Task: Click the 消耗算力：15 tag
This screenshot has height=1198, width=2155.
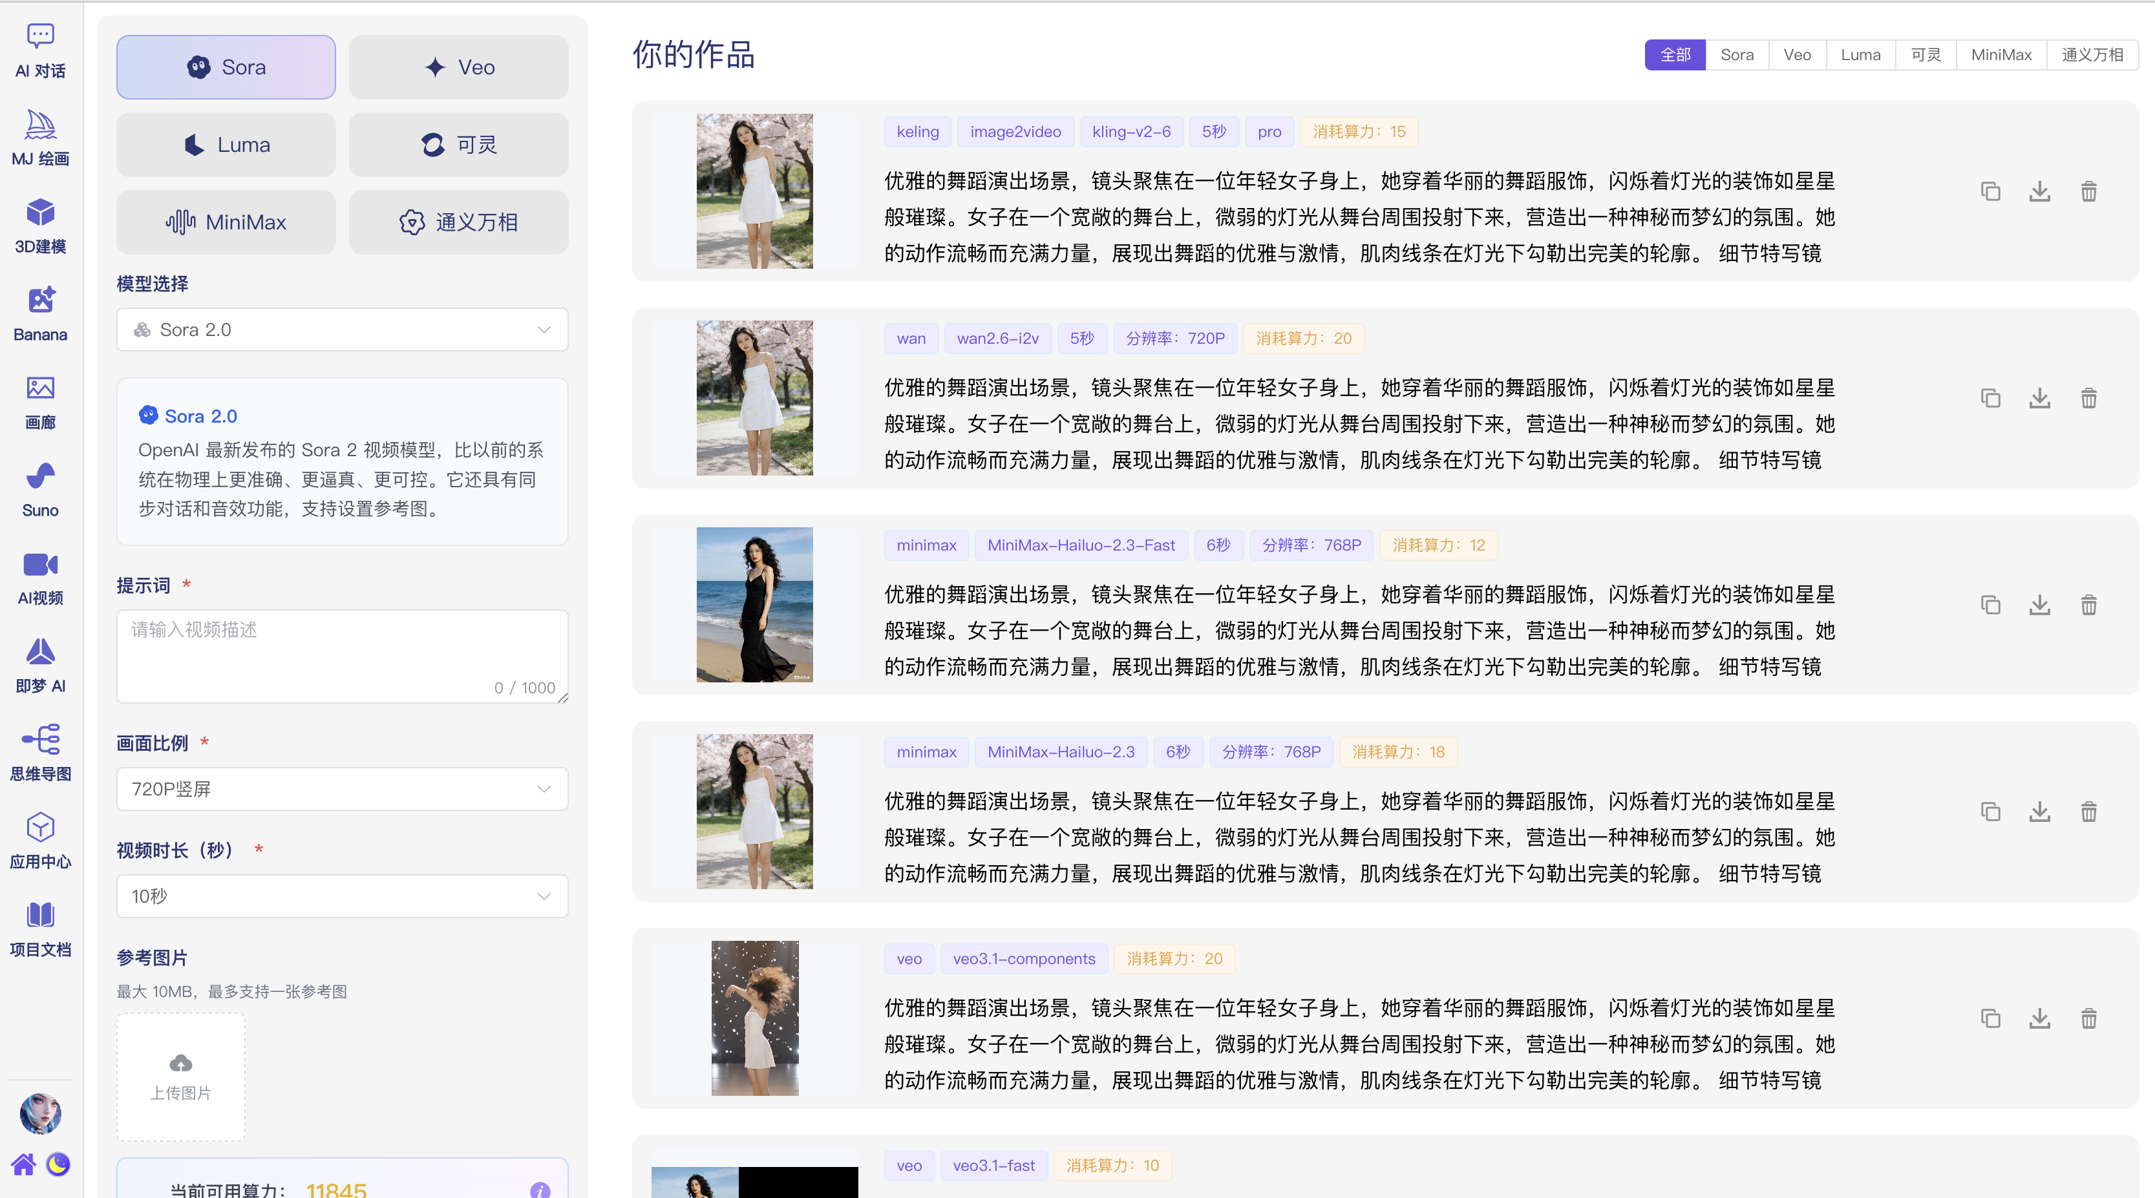Action: coord(1359,131)
